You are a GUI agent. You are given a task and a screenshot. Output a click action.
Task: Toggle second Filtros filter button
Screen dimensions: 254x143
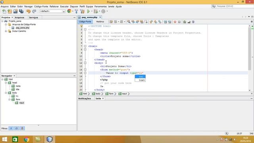[17, 128]
